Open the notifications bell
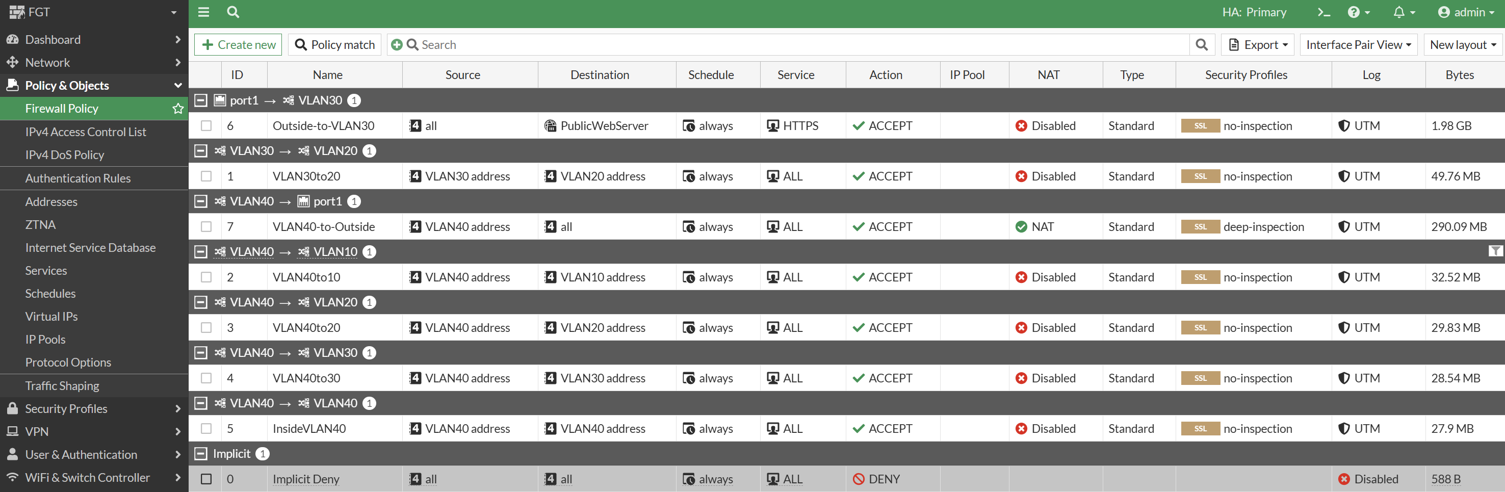This screenshot has height=492, width=1505. pos(1401,12)
